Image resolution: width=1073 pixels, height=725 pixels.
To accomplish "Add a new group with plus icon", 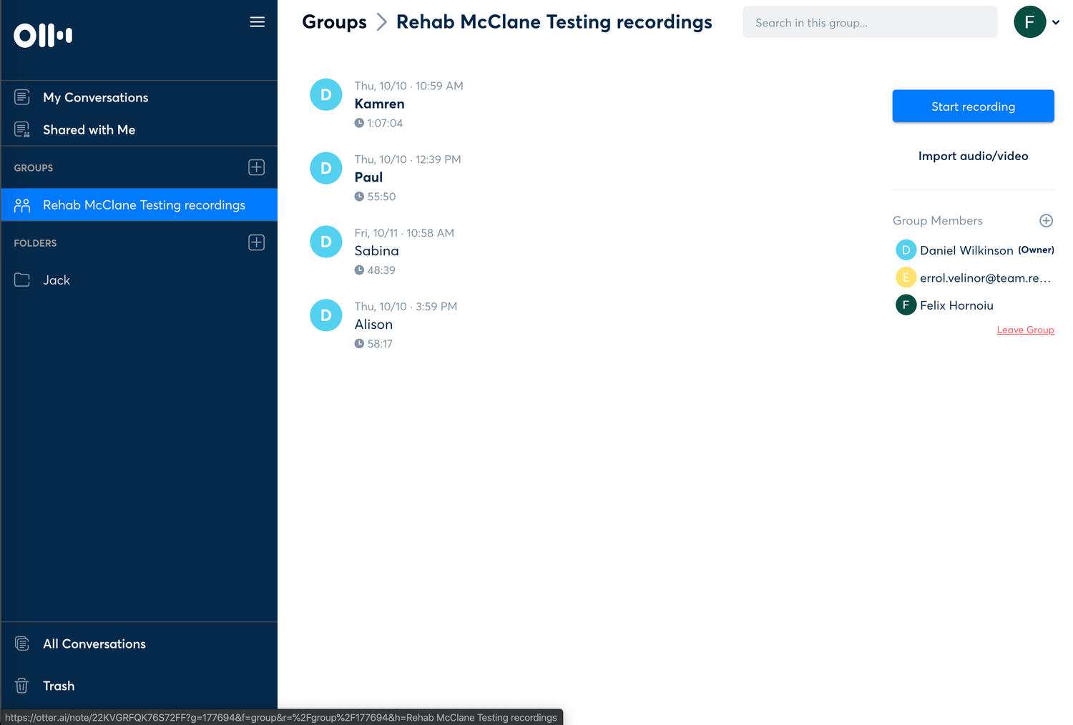I will (256, 167).
